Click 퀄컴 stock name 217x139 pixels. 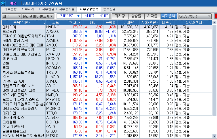pyautogui.click(x=6, y=68)
